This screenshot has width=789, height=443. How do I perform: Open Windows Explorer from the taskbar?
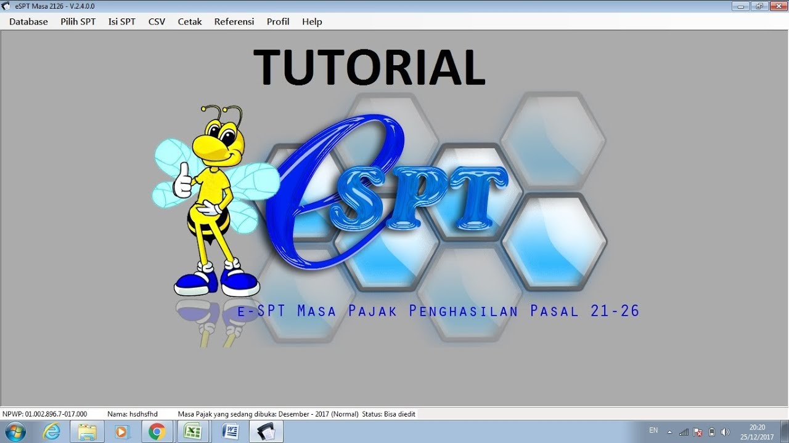point(87,432)
